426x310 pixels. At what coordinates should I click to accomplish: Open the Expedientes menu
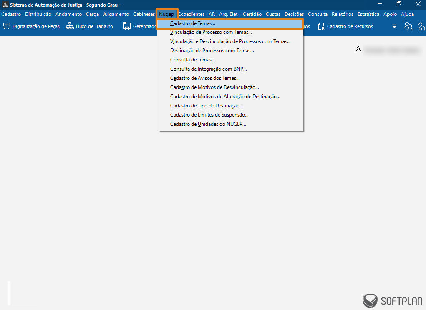[191, 14]
